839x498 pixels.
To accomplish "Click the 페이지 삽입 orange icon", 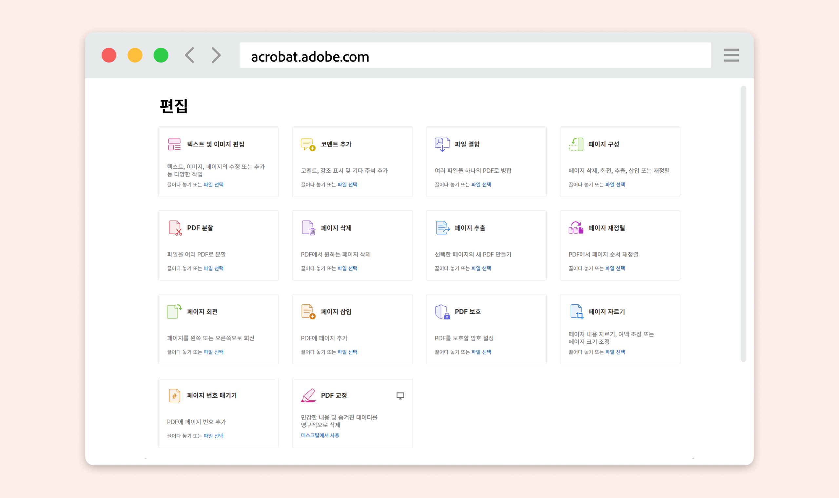I will tap(308, 312).
